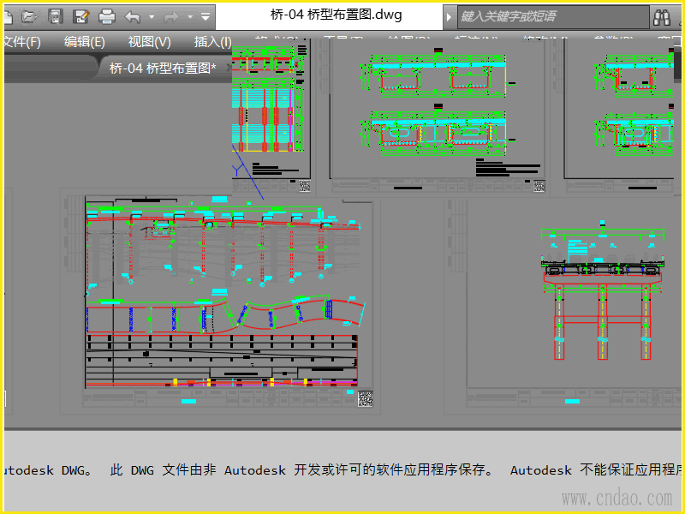
Task: Open the 编辑(E) menu
Action: [x=84, y=42]
